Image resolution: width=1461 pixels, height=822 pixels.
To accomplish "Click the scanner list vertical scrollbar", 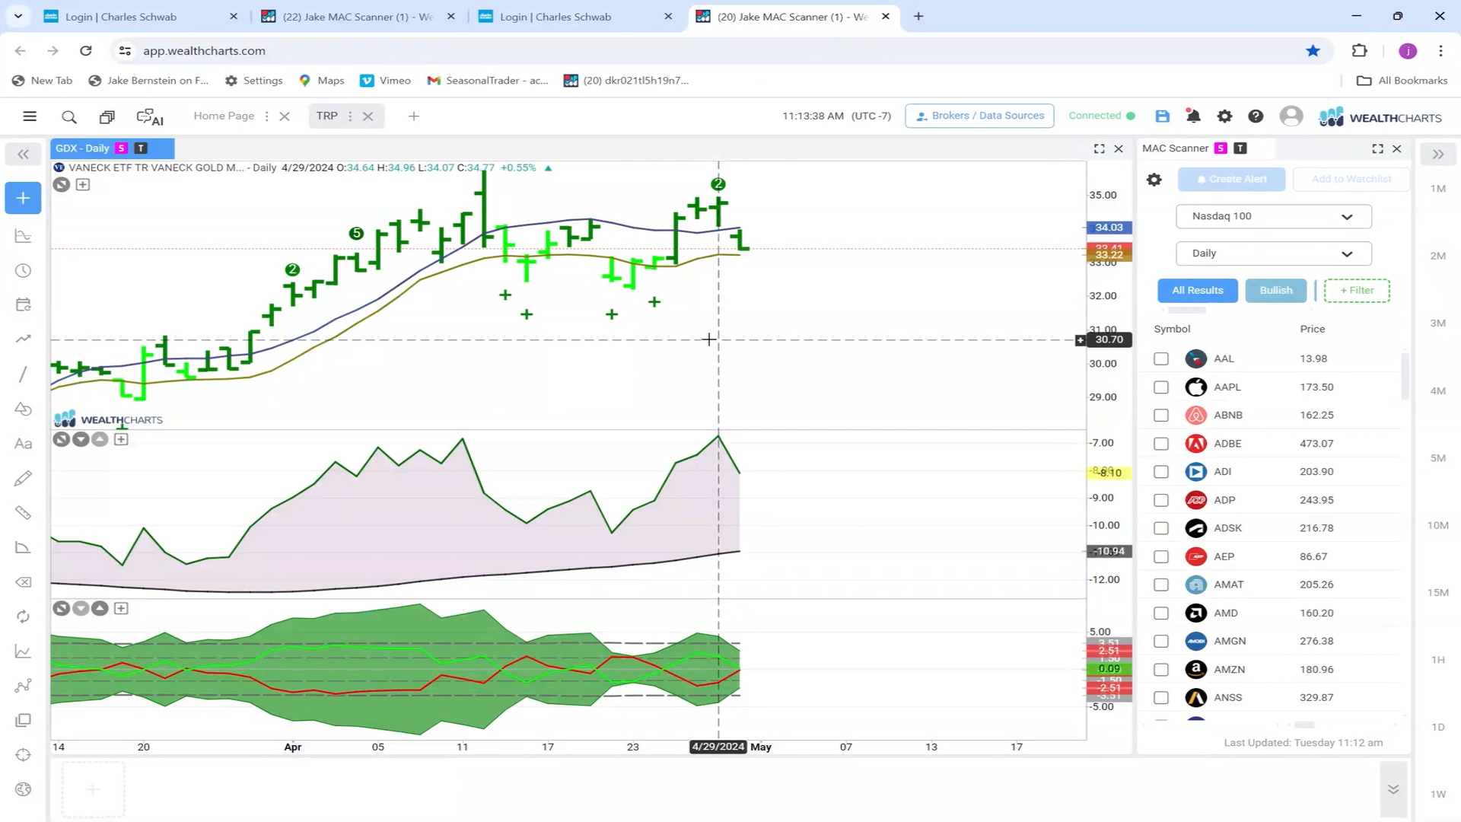I will pyautogui.click(x=1405, y=377).
